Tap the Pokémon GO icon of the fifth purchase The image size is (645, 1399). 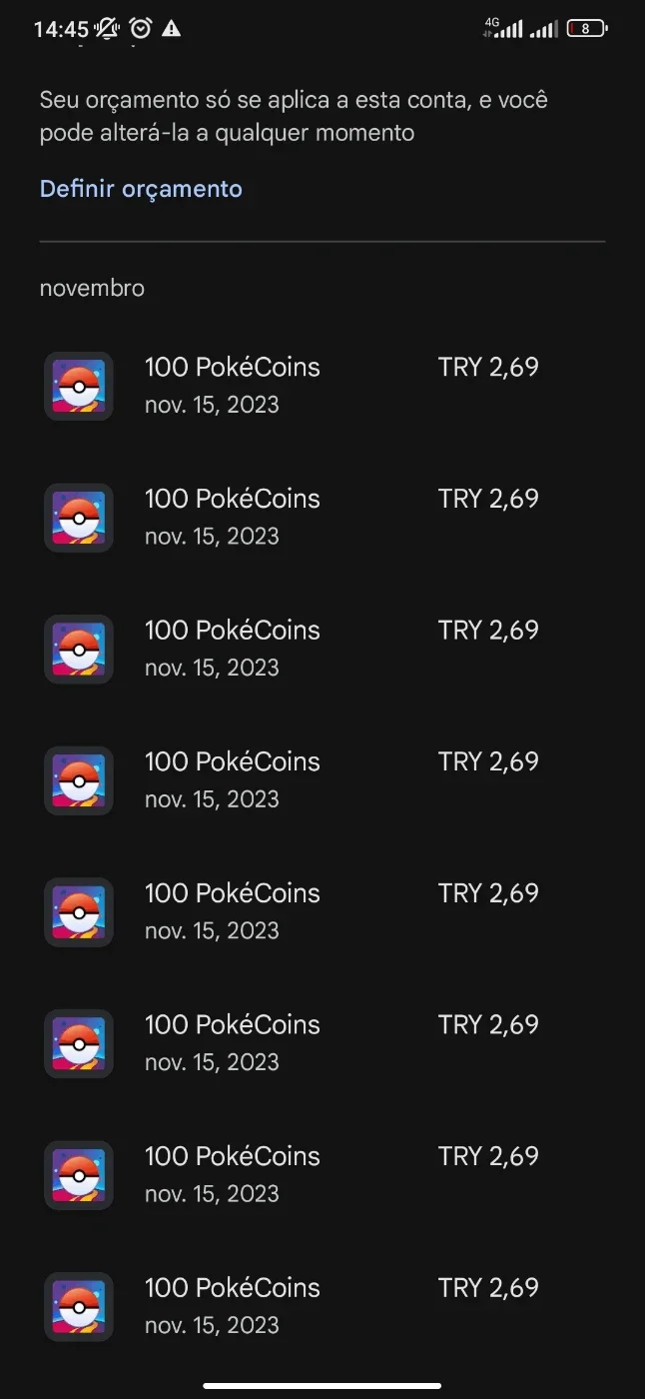pyautogui.click(x=78, y=912)
